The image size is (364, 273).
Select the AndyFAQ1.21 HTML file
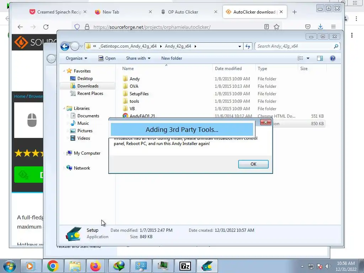(142, 116)
